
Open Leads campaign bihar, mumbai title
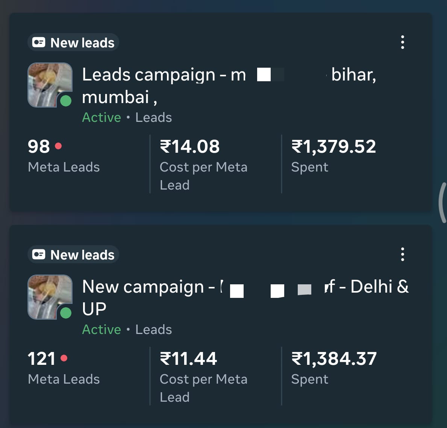pyautogui.click(x=164, y=75)
